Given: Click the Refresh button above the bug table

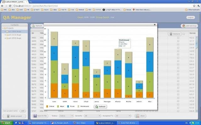Looking at the screenshot, I should click(x=37, y=26).
